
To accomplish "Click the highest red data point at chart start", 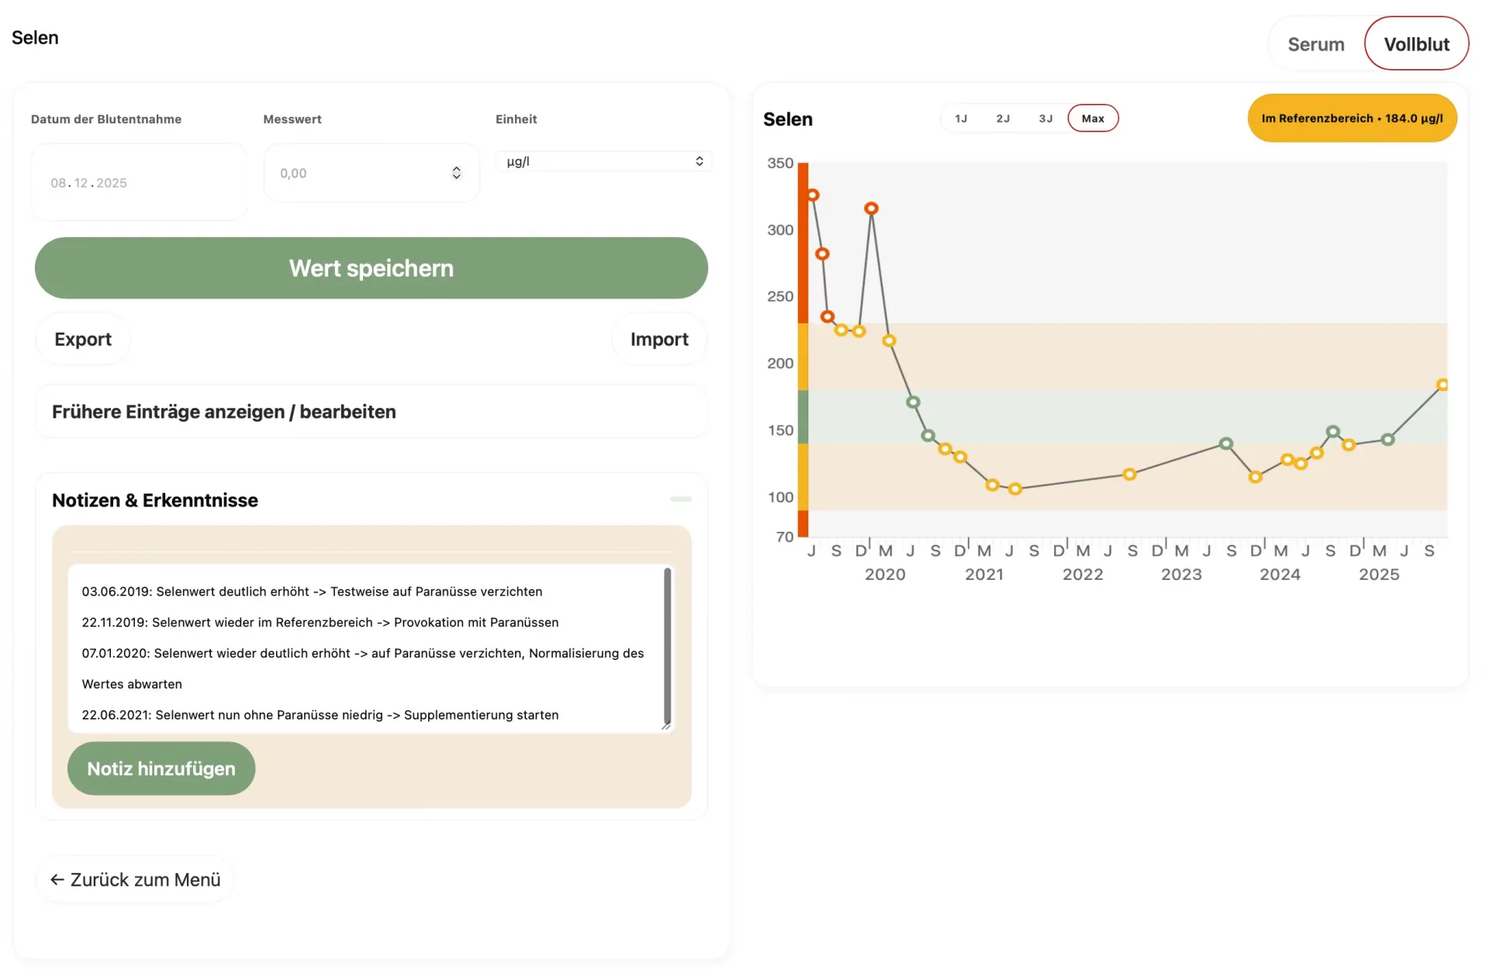I will pyautogui.click(x=813, y=195).
